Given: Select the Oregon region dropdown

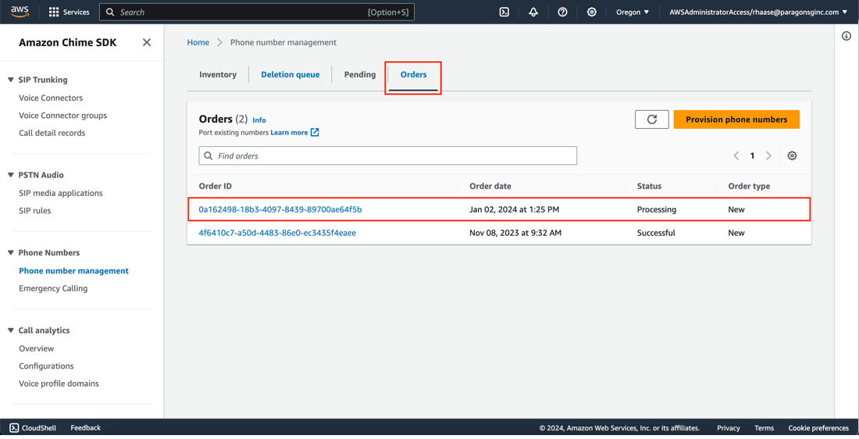Looking at the screenshot, I should pos(633,12).
